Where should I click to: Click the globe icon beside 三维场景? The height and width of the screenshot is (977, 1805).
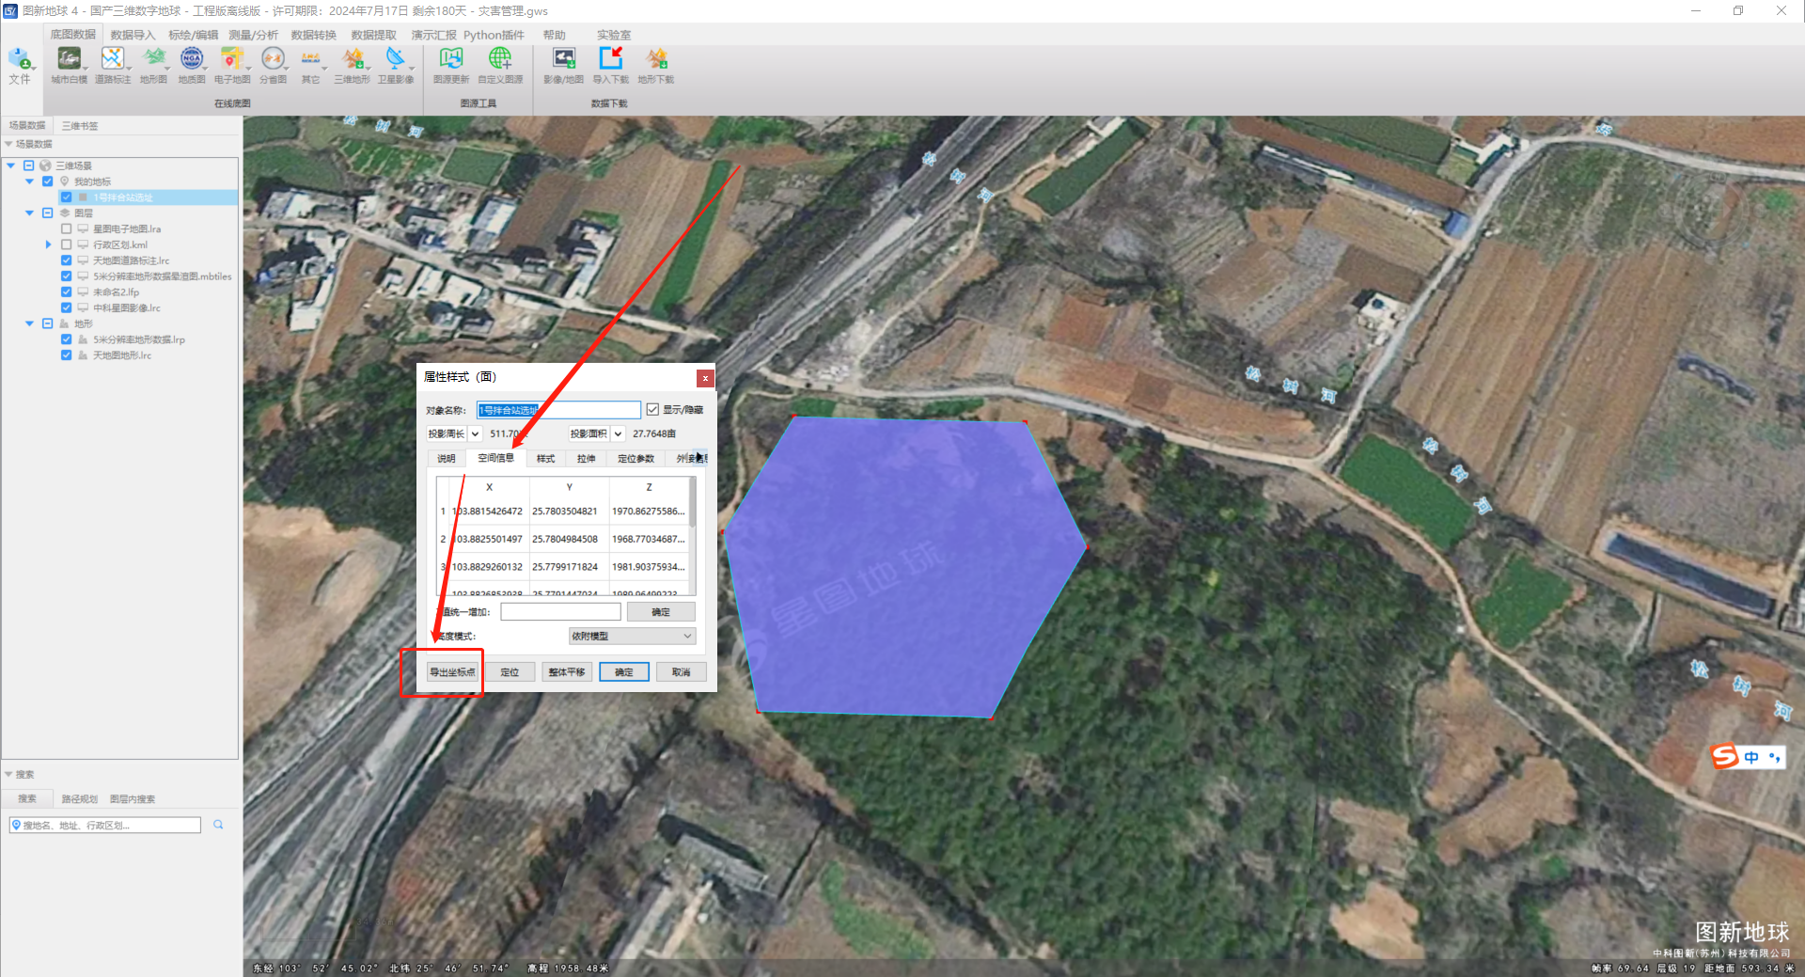45,165
